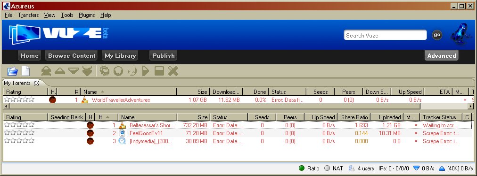
Task: Click the start (play) toolbar icon
Action: pos(146,71)
